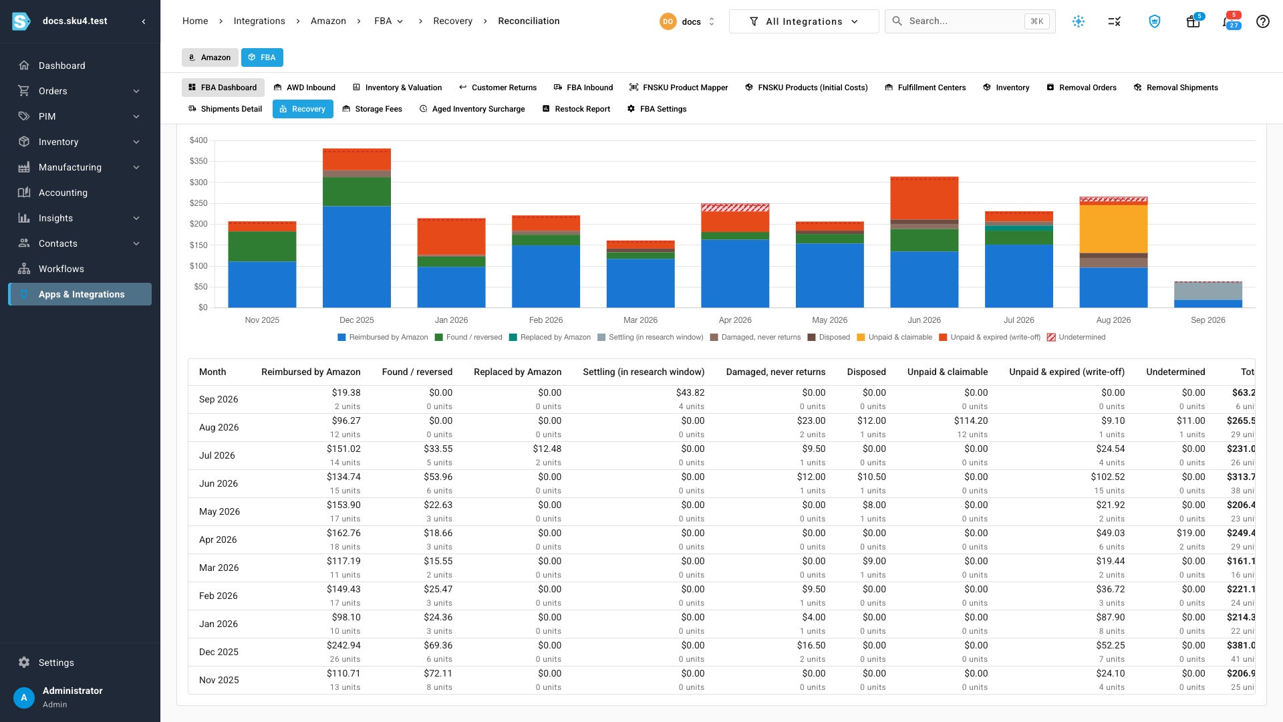Go to the FBA Settings tab
Viewport: 1283px width, 722px height.
point(657,109)
